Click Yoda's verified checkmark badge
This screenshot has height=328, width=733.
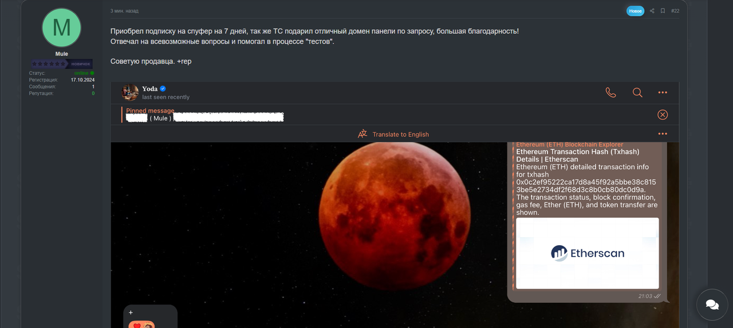coord(163,89)
